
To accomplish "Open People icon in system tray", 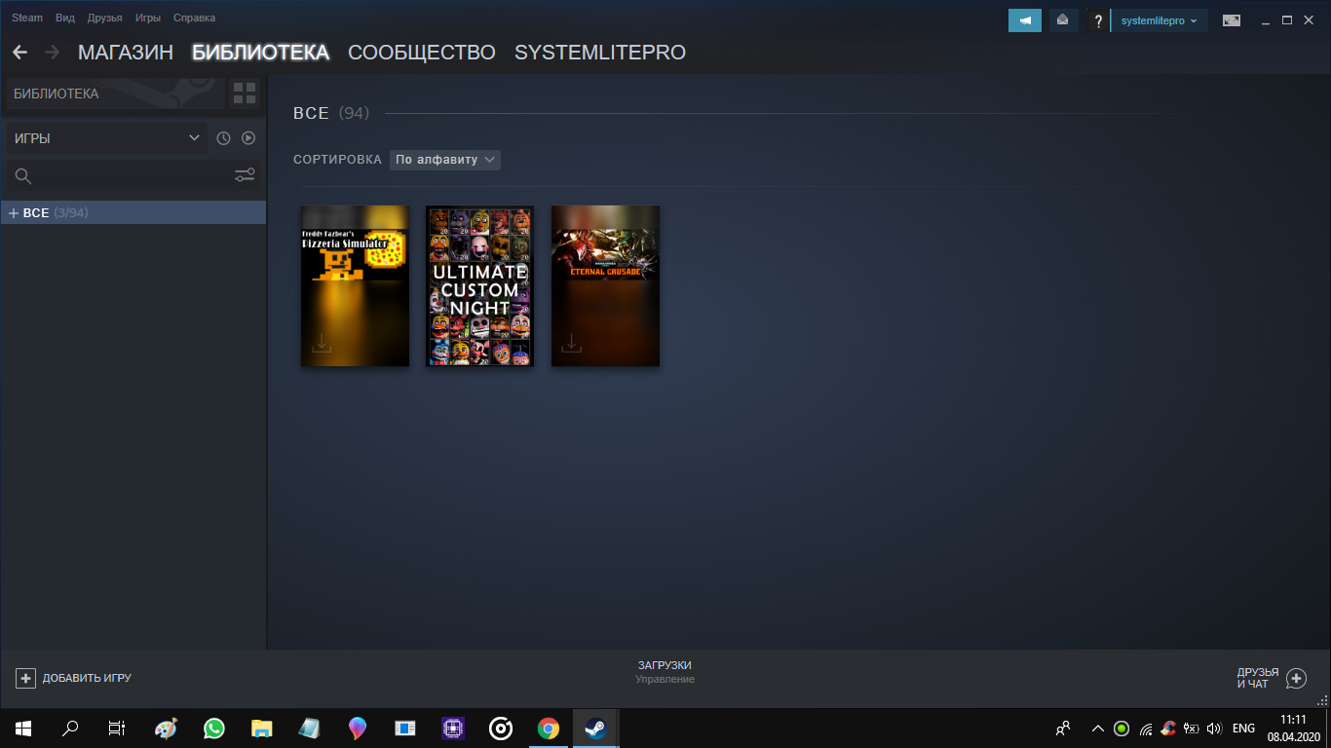I will point(1063,728).
